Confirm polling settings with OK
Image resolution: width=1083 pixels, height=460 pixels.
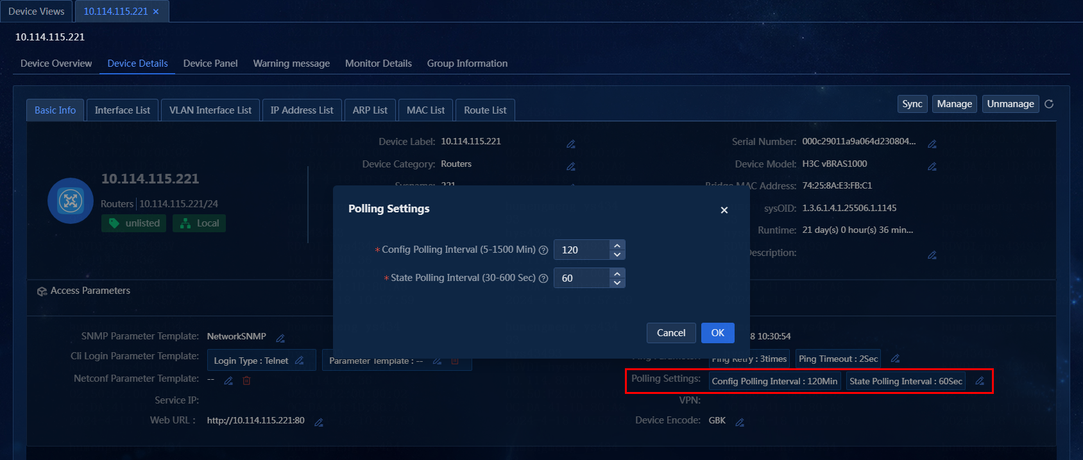(717, 333)
